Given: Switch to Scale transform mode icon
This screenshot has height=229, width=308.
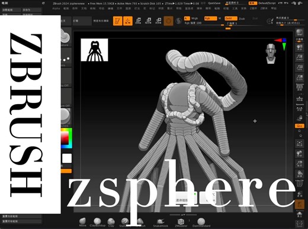Looking at the screenshot, I should click(x=148, y=21).
